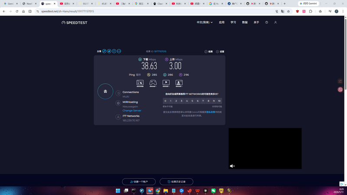Switch to the Claw browser tab
Viewport: 347px width, 195px height.
[160, 3]
